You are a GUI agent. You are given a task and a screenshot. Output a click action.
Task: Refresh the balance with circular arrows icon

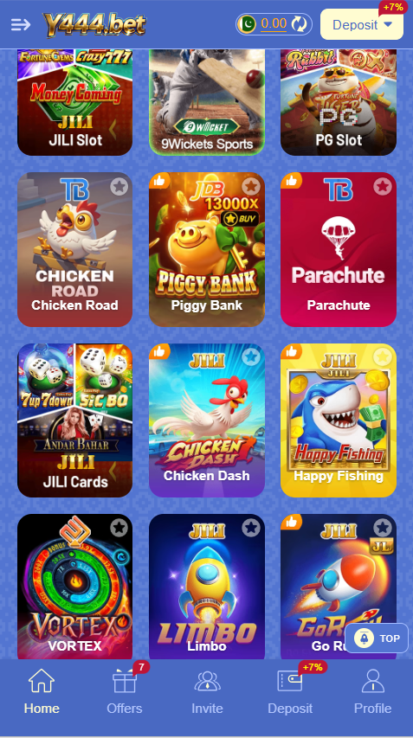pos(300,24)
